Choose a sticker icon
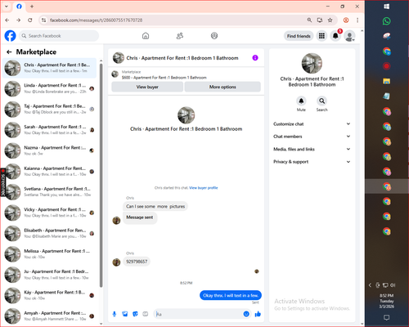409x327 pixels. click(x=135, y=314)
